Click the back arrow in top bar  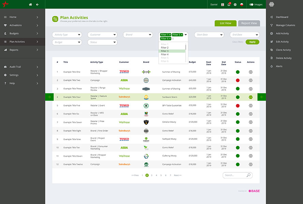[x=37, y=4]
